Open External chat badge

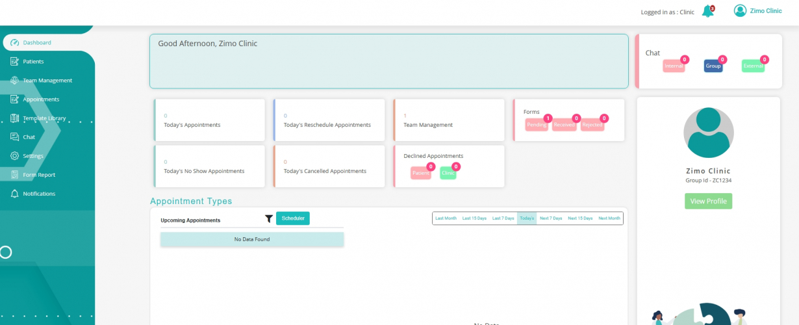(x=754, y=66)
